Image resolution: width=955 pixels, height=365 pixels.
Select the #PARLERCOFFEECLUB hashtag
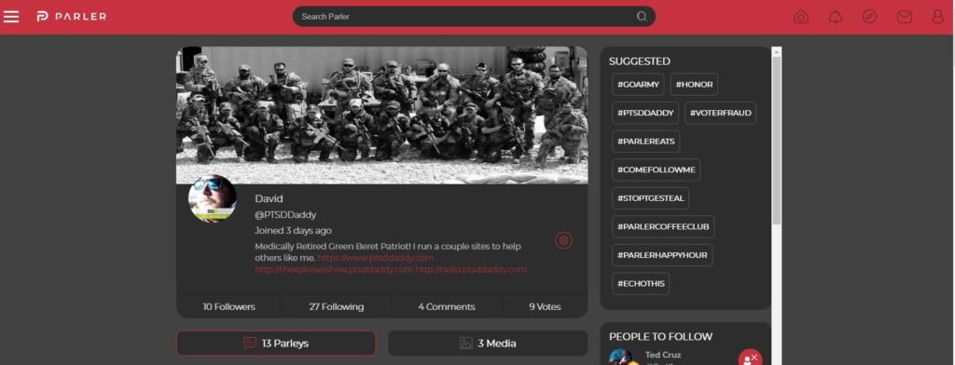663,226
